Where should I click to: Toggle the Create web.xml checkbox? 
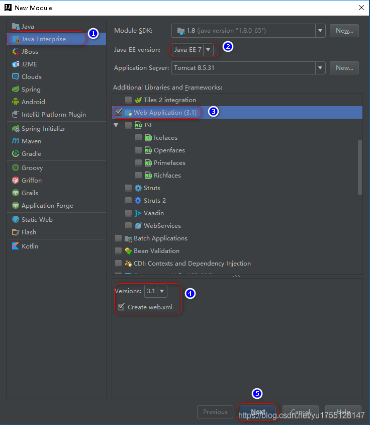(121, 307)
